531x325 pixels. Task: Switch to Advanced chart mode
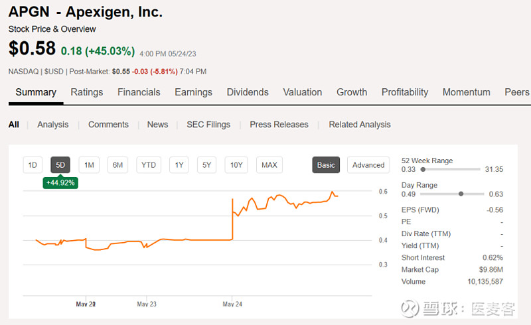click(368, 165)
